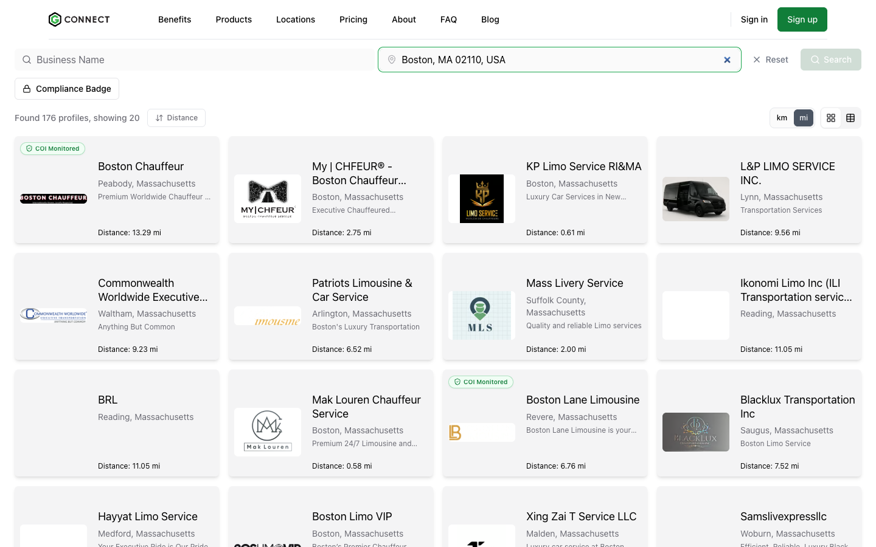
Task: Open the KP Limo Service logo thumbnail
Action: [482, 198]
